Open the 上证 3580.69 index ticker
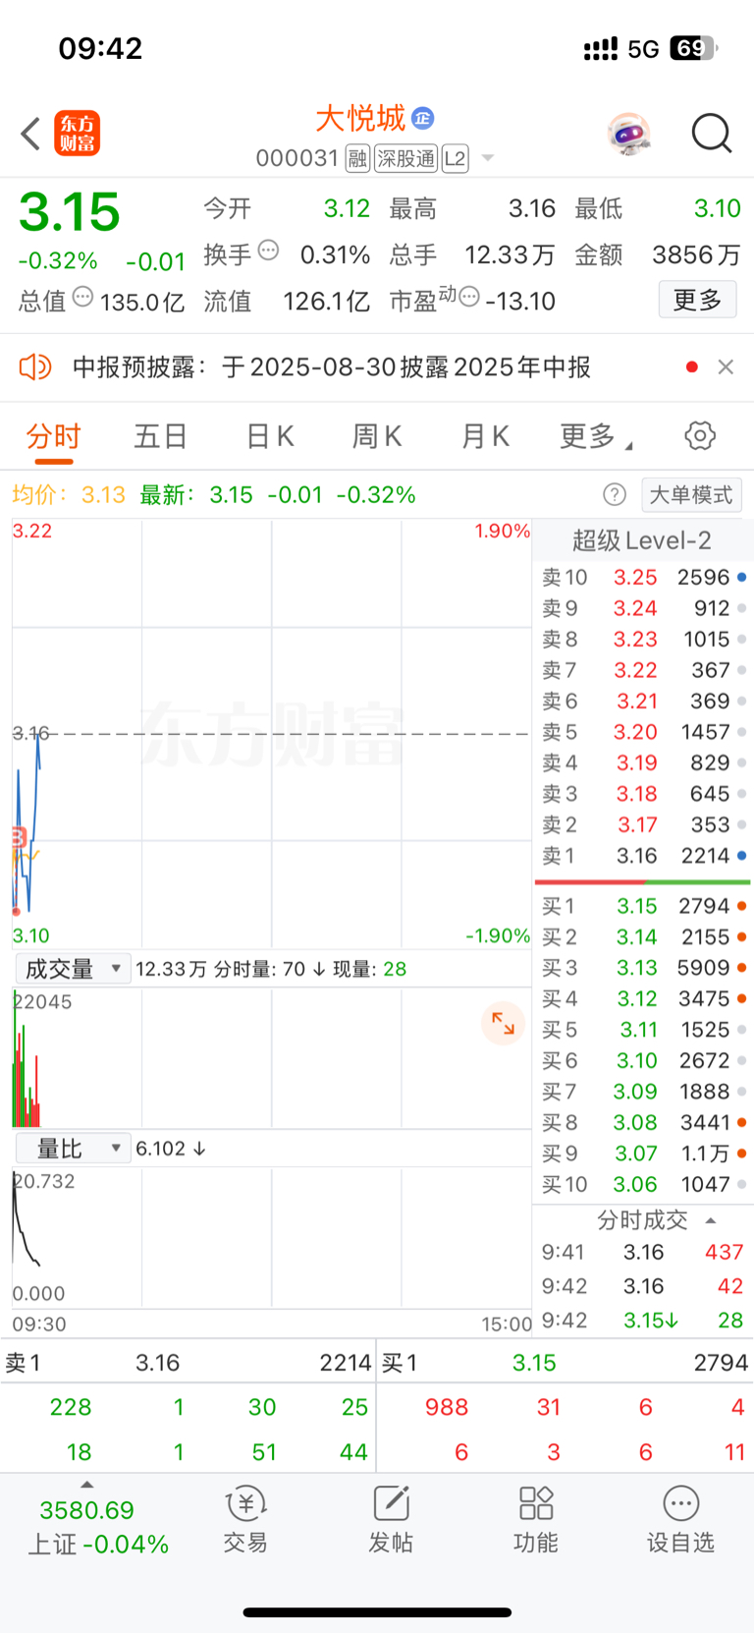Image resolution: width=754 pixels, height=1634 pixels. (97, 1527)
